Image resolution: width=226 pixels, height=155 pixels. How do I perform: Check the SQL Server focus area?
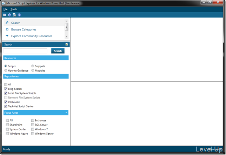pyautogui.click(x=33, y=125)
